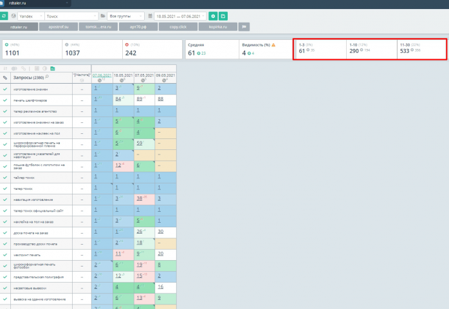Click the green refresh button
Image resolution: width=449 pixels, height=309 pixels.
[x=4, y=16]
